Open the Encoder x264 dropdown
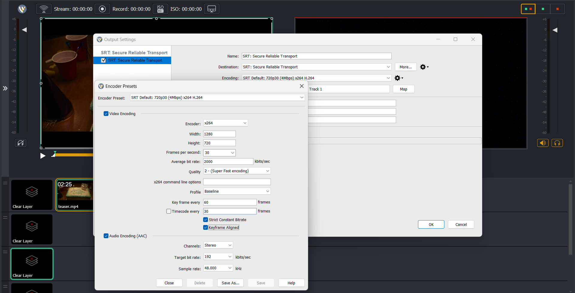The height and width of the screenshot is (293, 575). [226, 123]
